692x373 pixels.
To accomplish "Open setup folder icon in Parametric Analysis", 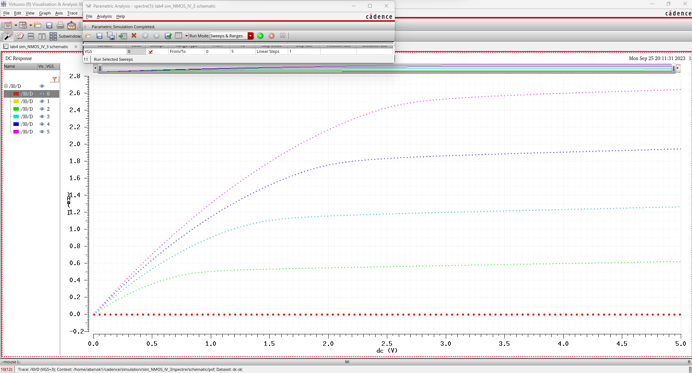I will [88, 36].
